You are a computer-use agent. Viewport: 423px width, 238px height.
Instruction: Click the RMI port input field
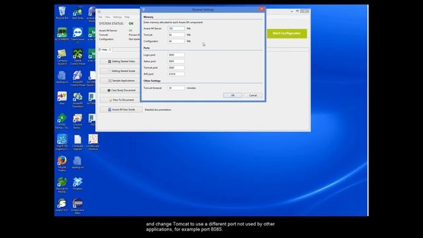[176, 74]
